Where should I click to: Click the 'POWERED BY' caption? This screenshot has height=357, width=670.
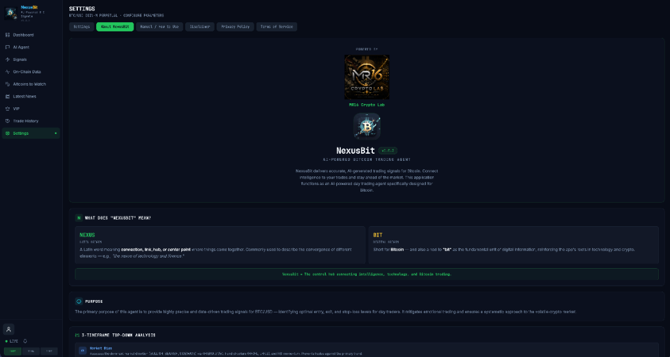click(x=366, y=50)
